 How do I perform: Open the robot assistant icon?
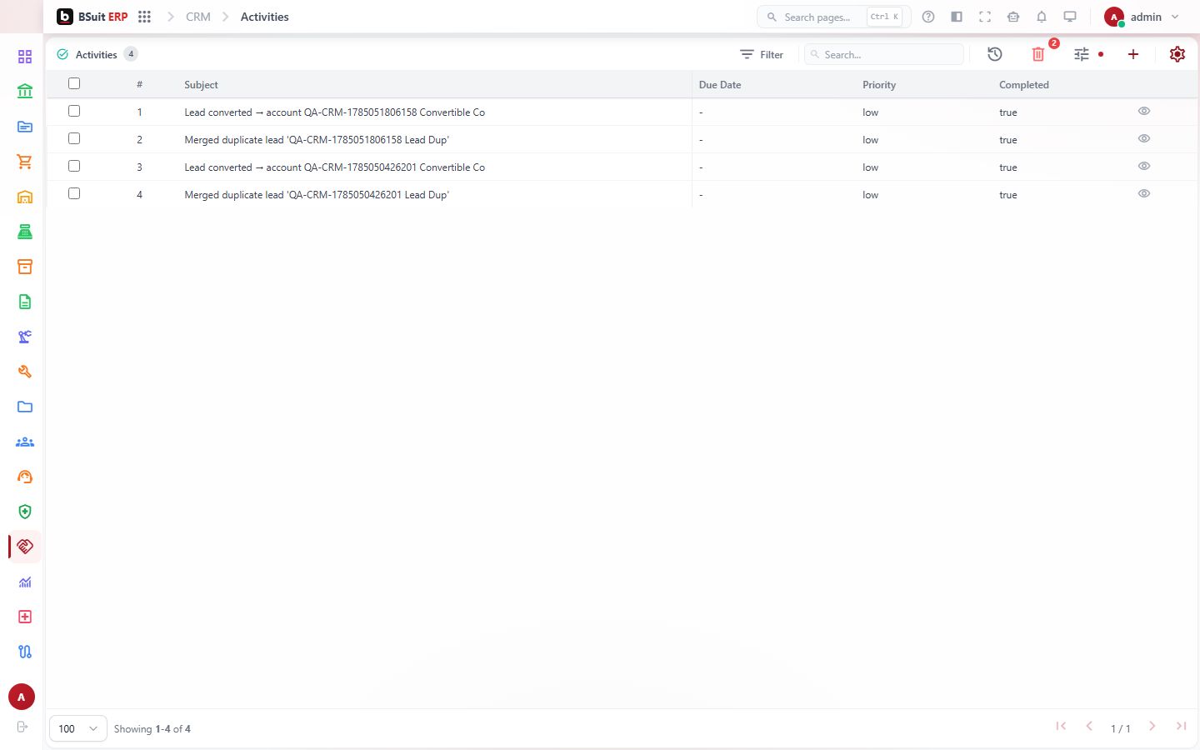1013,17
